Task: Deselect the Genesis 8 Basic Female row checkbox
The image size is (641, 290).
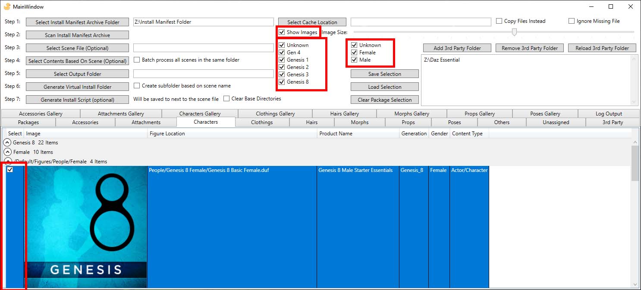Action: [10, 170]
